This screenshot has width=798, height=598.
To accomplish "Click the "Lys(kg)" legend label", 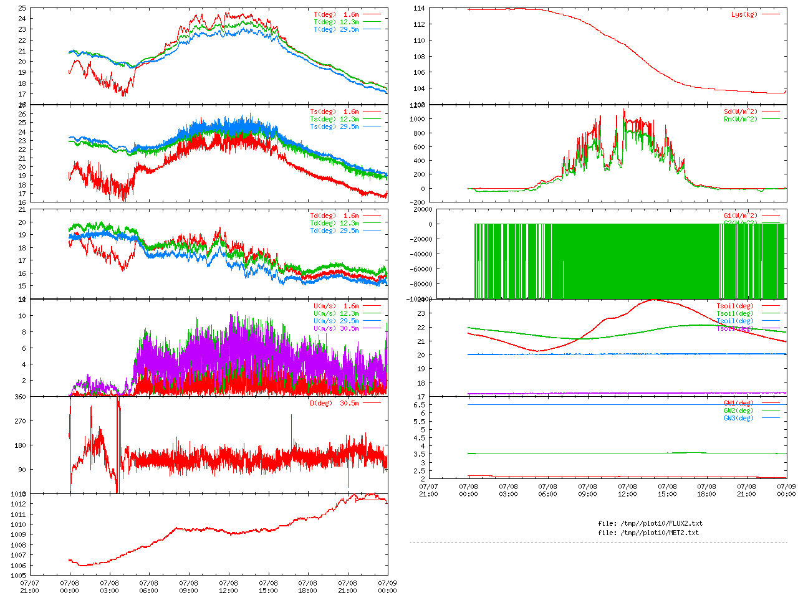I will click(x=744, y=14).
